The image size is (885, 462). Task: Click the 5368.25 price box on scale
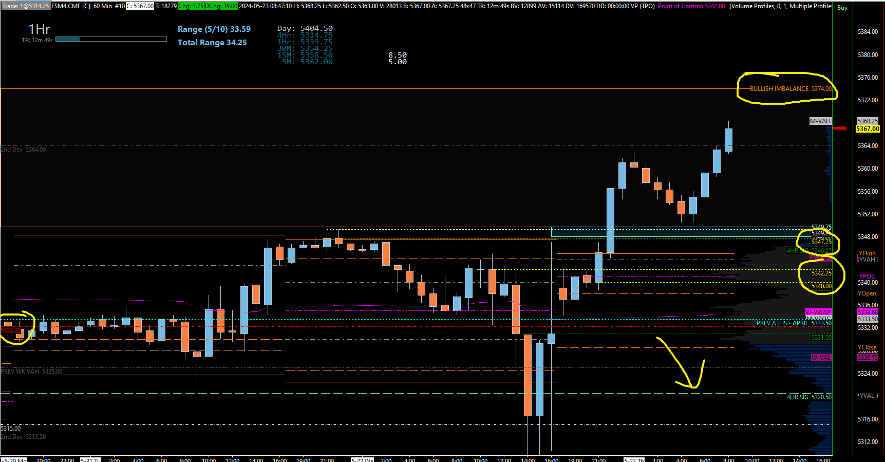tap(868, 121)
